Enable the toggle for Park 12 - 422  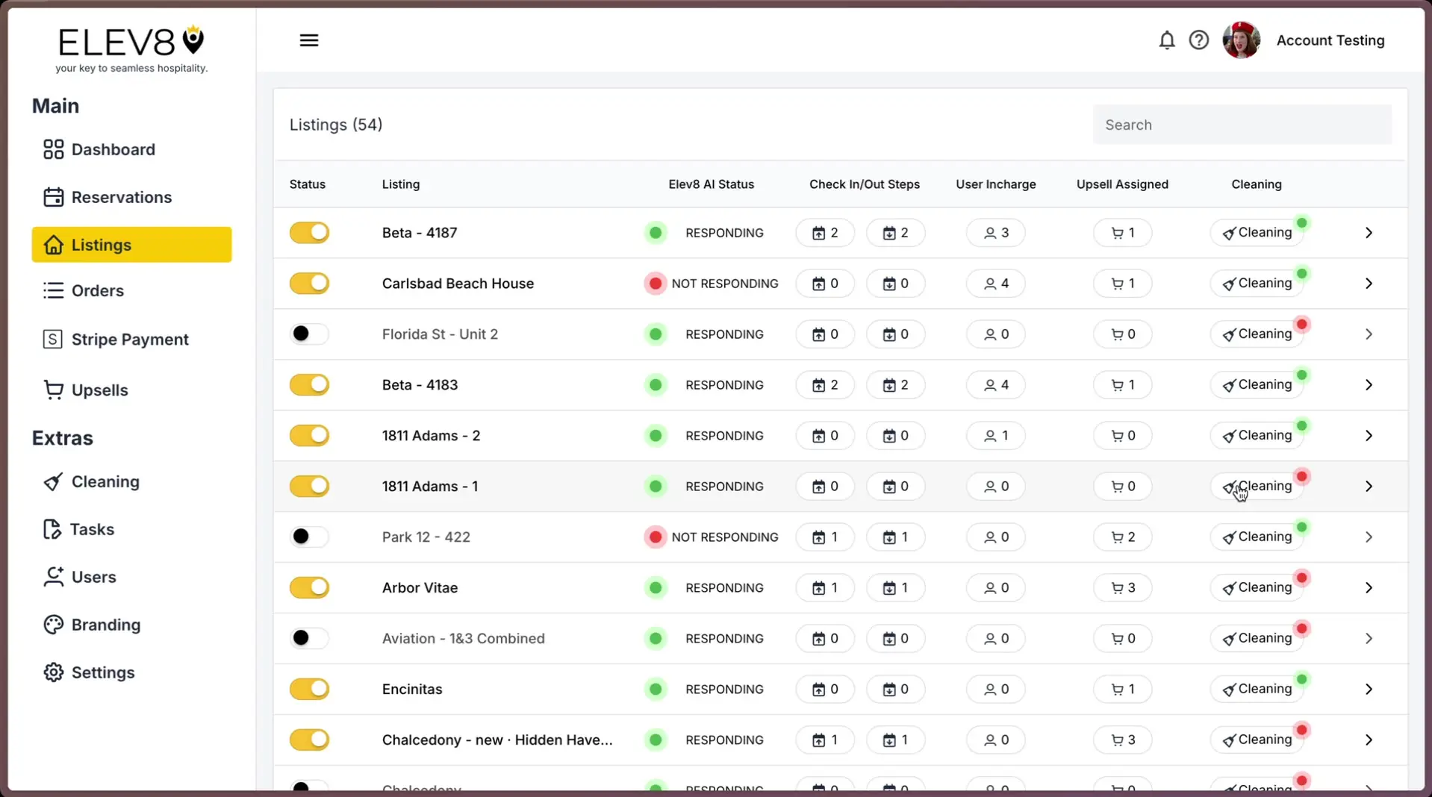pyautogui.click(x=309, y=537)
